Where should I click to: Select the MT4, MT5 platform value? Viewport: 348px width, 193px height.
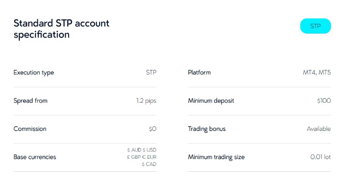click(317, 73)
